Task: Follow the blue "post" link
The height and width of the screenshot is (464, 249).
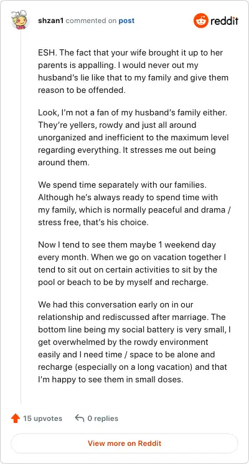Action: point(126,21)
